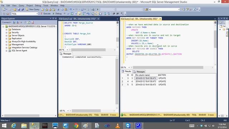
Task: Click the Debug button
Action: [x=57, y=14]
